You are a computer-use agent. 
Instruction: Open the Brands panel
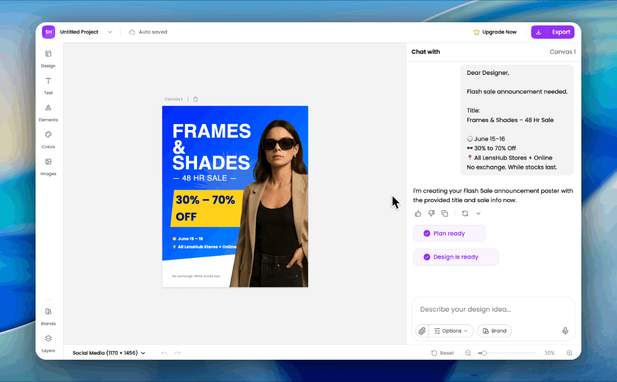(x=48, y=316)
